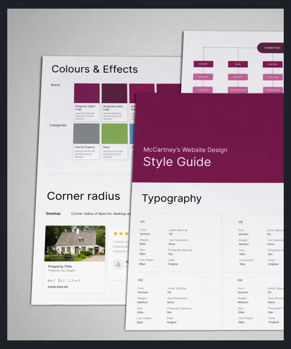Open the HOMEPAGE node in the sitemap
This screenshot has height=349, width=291.
coord(271,48)
